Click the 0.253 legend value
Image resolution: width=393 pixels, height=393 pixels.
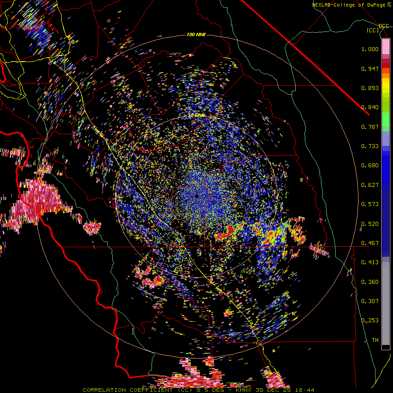[370, 321]
